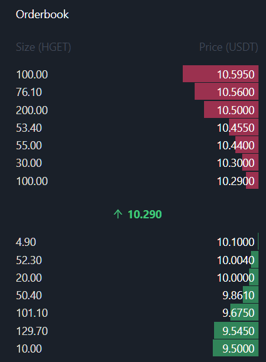Choose the 10.0000 bid price
This screenshot has width=266, height=362.
pyautogui.click(x=236, y=278)
